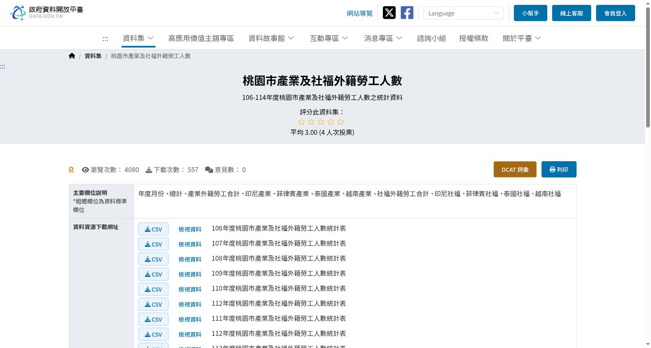Image resolution: width=651 pixels, height=348 pixels.
Task: Click the scrollbar down arrow
Action: click(648, 344)
